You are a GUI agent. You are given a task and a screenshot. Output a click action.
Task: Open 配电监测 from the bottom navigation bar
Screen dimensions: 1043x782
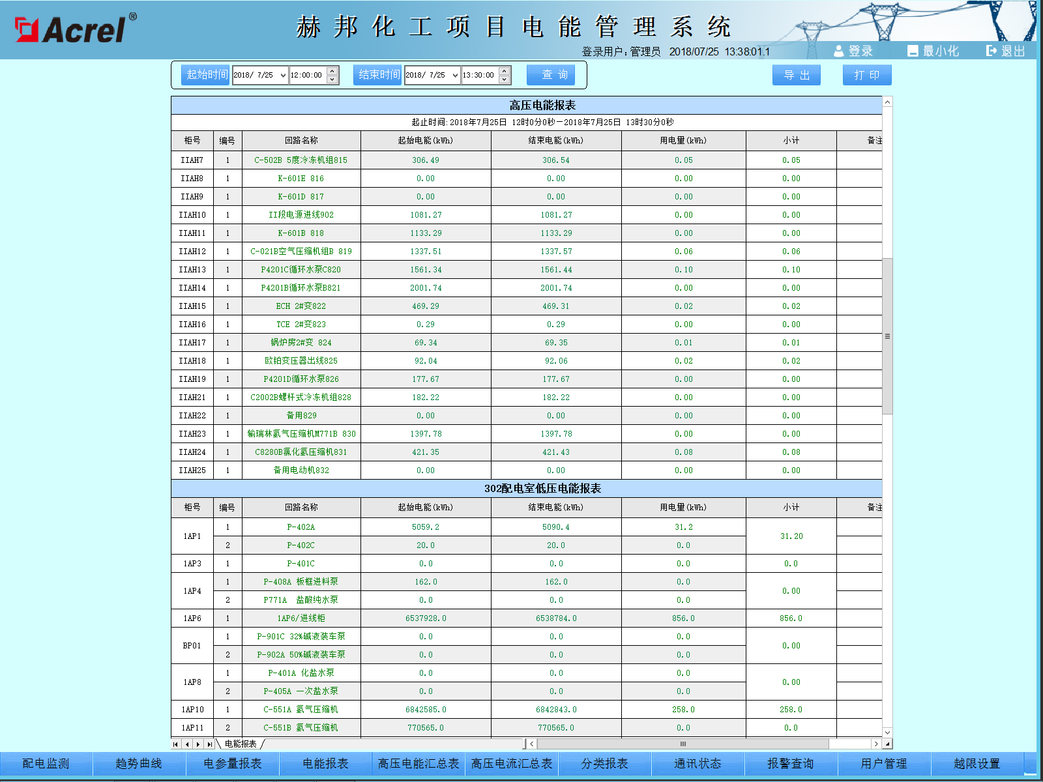point(46,763)
